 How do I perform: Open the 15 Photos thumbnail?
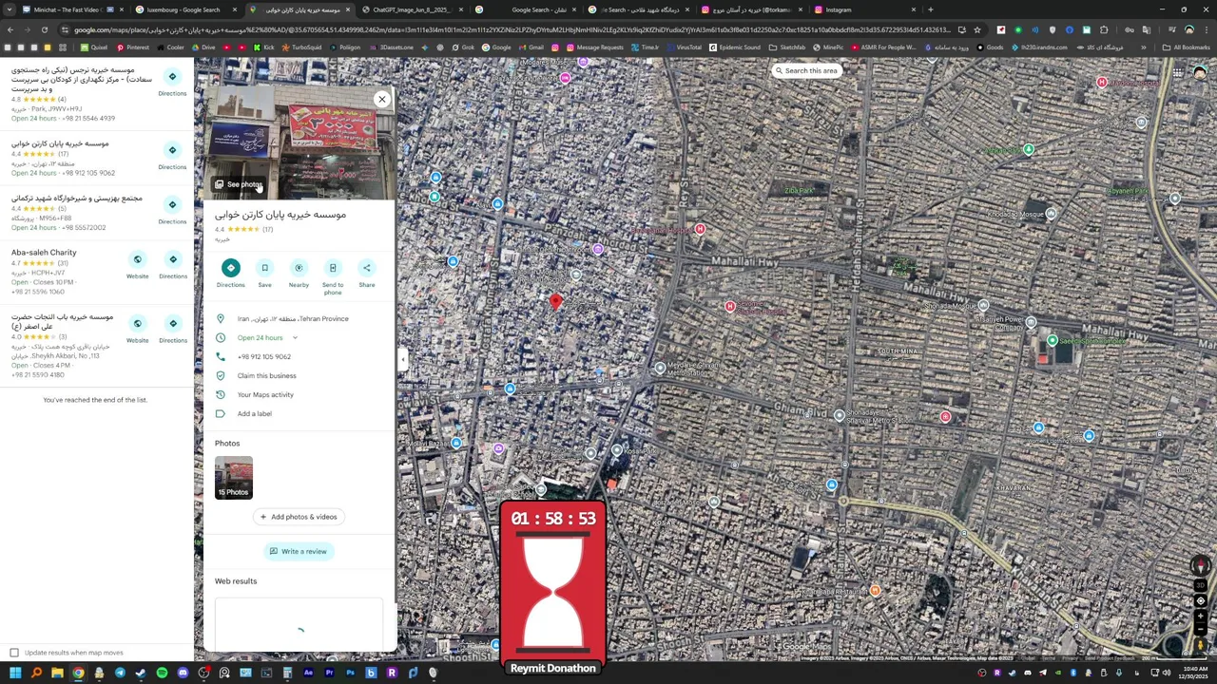(233, 478)
